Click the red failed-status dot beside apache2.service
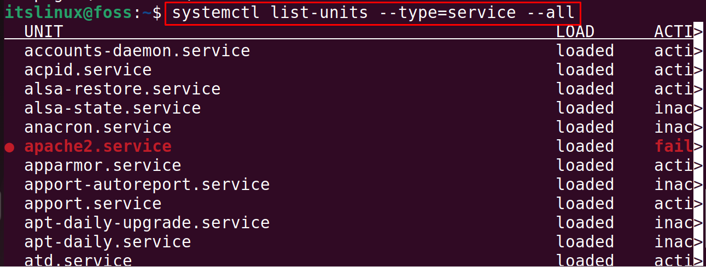This screenshot has height=267, width=706. click(9, 147)
